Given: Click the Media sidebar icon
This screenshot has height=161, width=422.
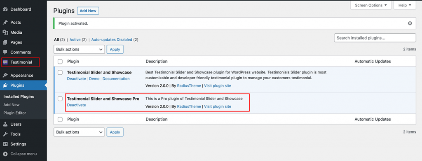Looking at the screenshot, I should tap(5, 32).
